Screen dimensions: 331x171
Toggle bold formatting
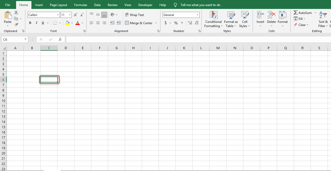pos(30,23)
